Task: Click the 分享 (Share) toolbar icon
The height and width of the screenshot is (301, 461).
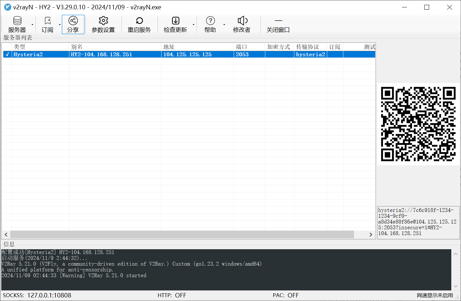Action: [x=73, y=21]
